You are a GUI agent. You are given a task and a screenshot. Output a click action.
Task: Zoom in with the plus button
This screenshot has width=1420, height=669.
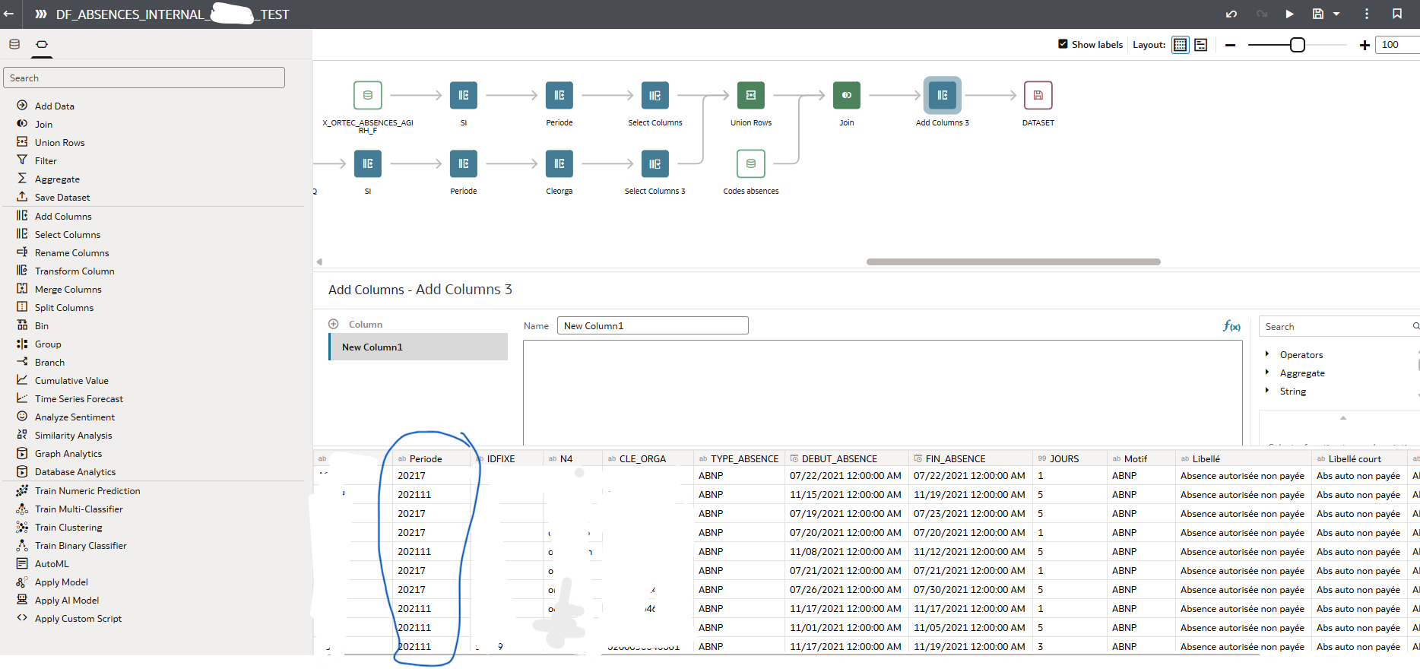point(1365,45)
